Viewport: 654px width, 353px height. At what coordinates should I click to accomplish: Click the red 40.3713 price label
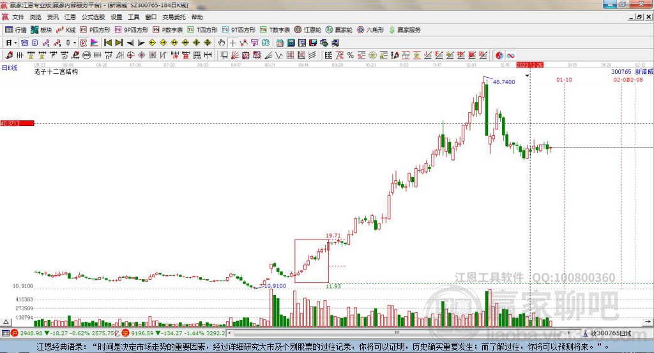[17, 123]
